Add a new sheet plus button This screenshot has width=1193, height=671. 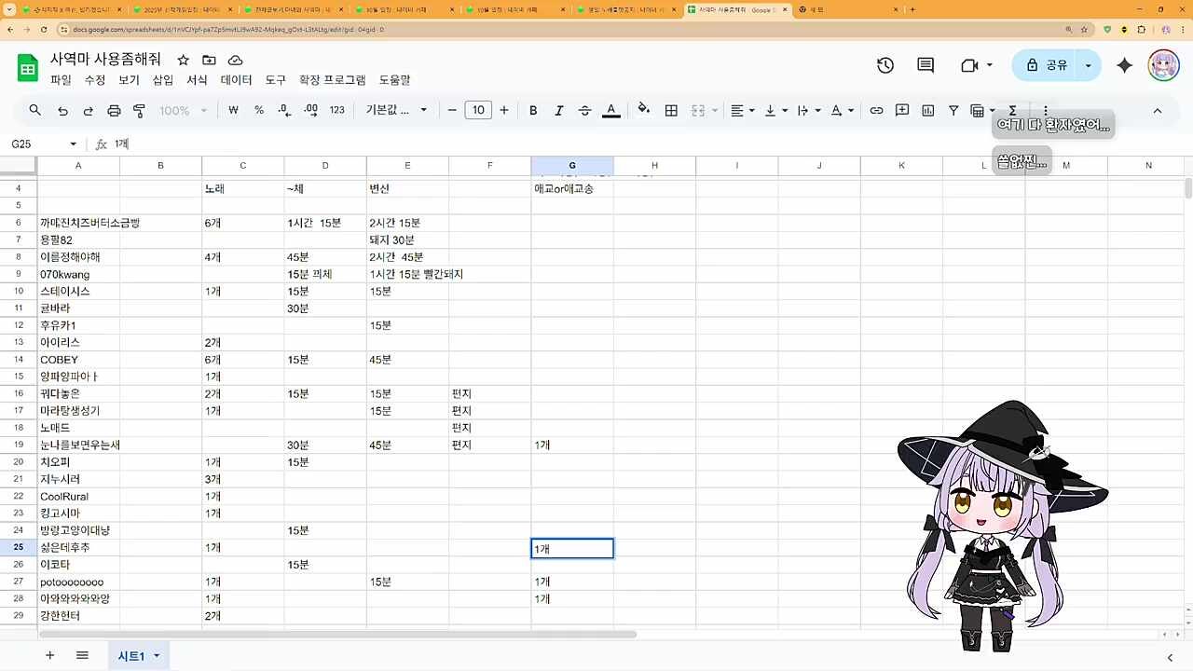[x=50, y=655]
